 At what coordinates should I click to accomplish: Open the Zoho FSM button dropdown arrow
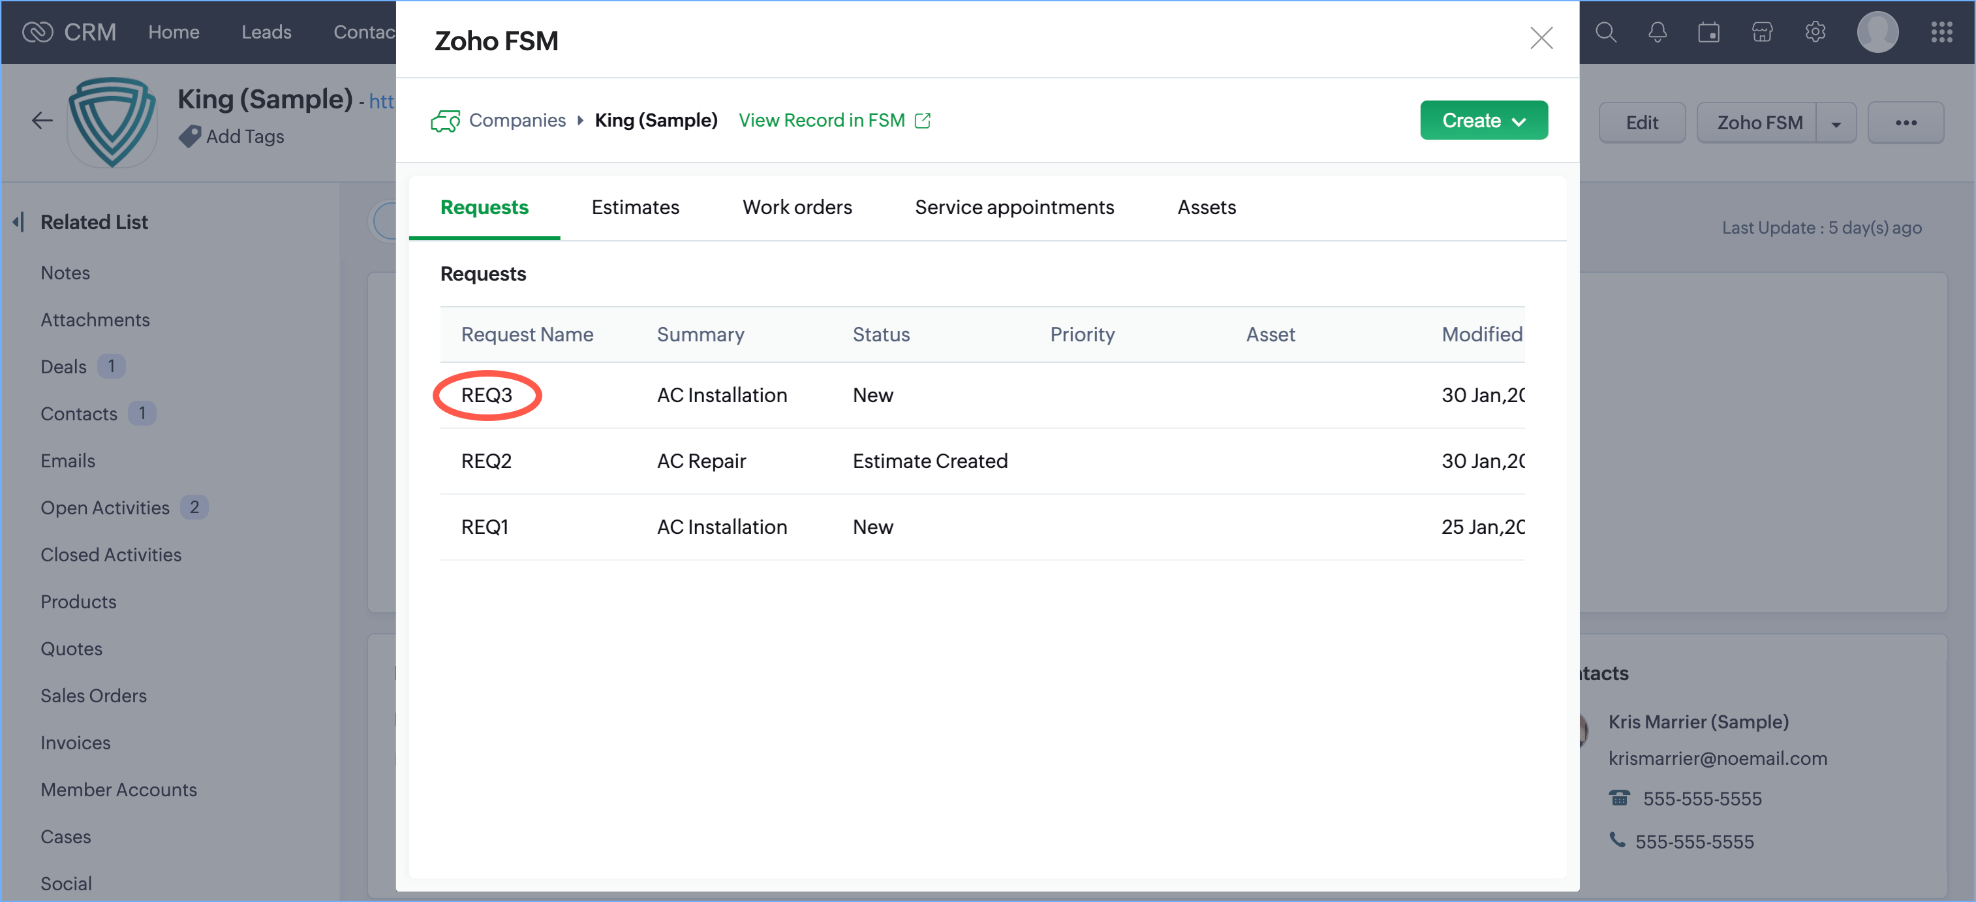pos(1836,123)
